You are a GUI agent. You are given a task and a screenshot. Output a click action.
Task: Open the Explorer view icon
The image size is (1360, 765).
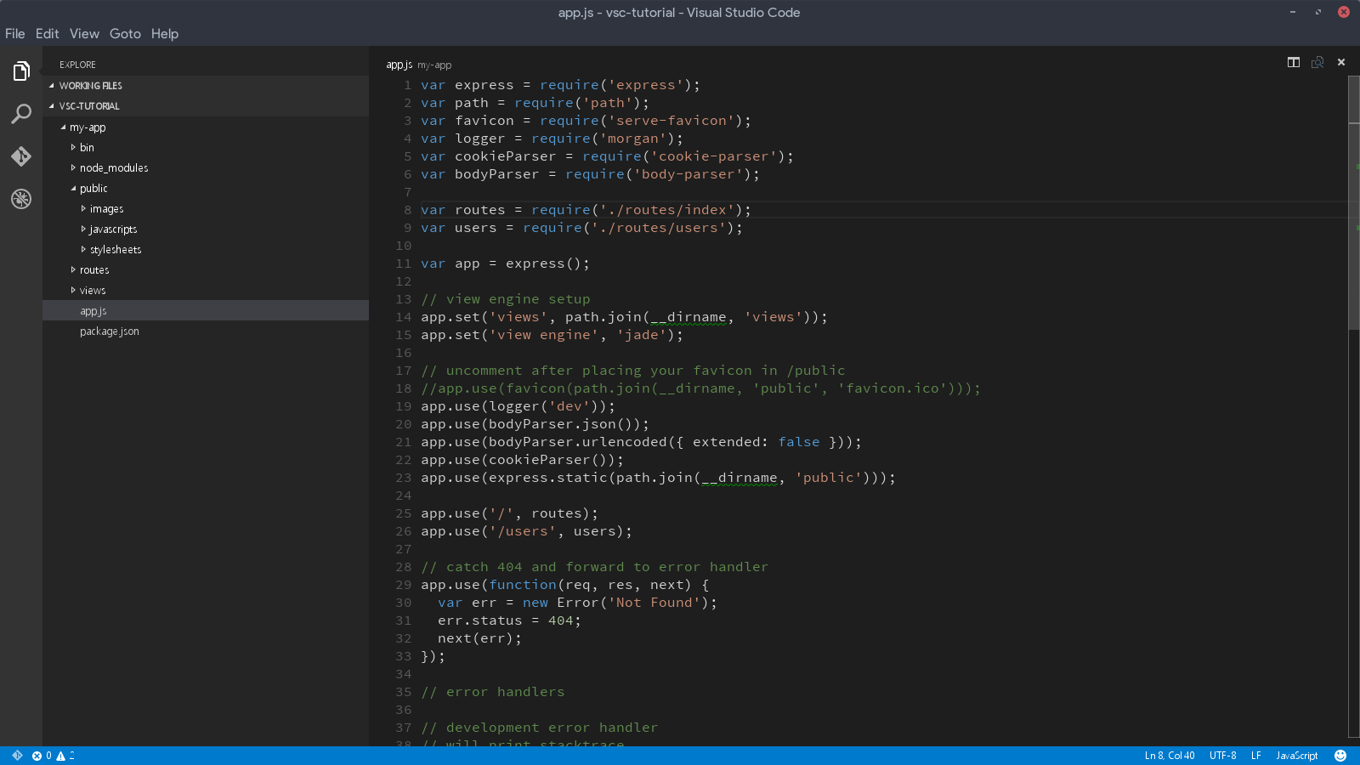[x=21, y=71]
